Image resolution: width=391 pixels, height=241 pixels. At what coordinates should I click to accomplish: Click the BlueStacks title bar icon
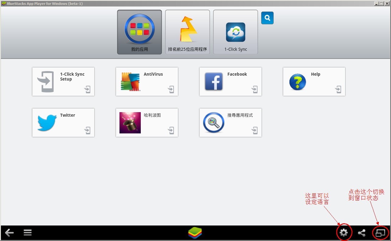pyautogui.click(x=4, y=4)
